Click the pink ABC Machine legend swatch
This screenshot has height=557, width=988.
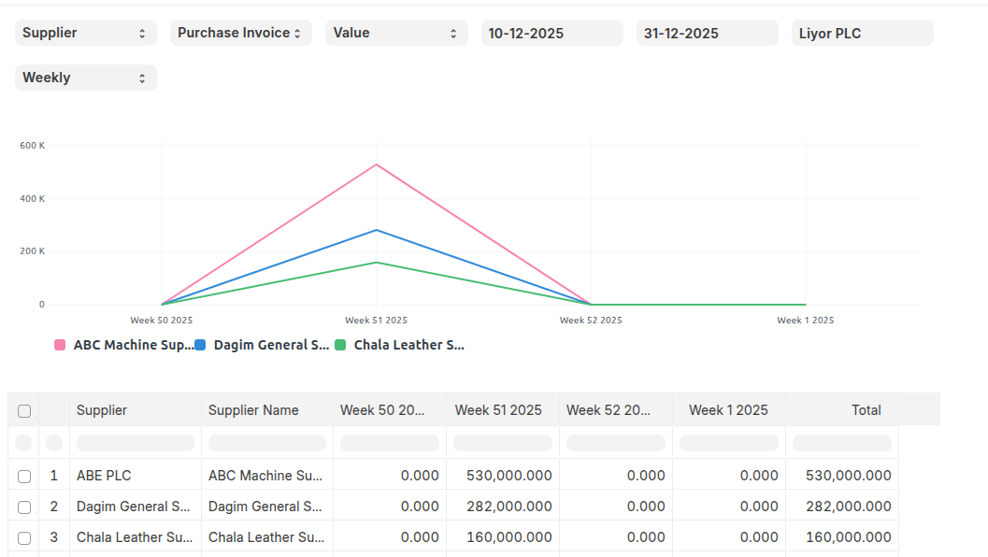point(60,345)
